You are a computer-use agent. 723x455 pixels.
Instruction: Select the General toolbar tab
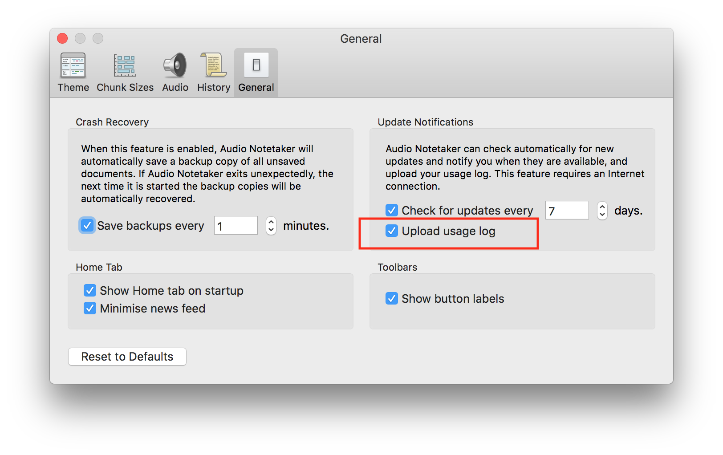(256, 73)
